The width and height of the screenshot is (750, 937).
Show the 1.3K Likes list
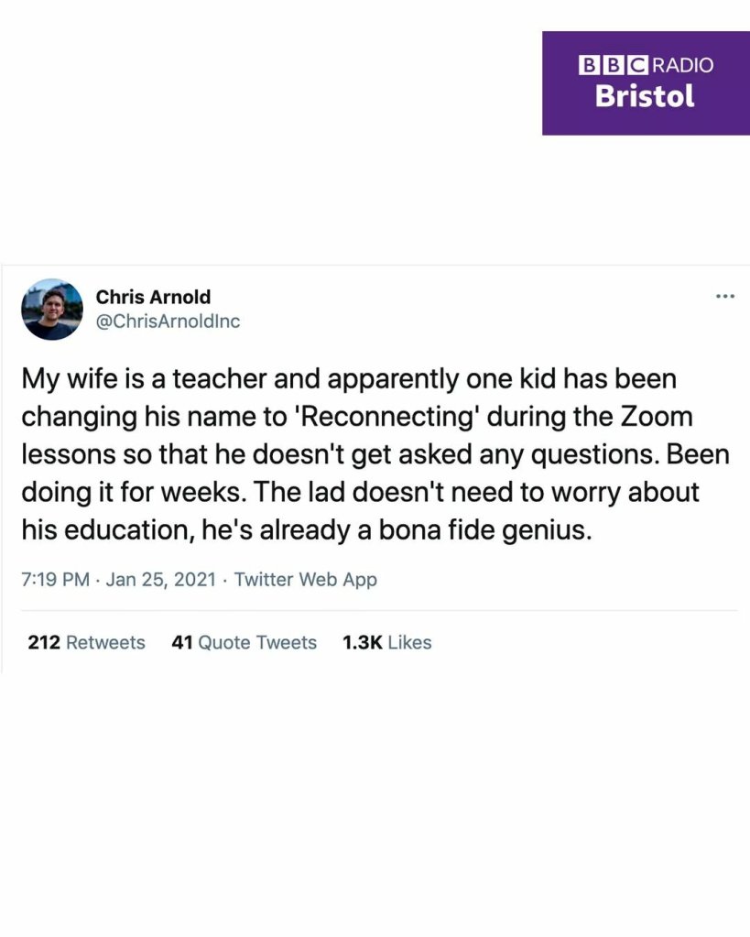tap(386, 643)
